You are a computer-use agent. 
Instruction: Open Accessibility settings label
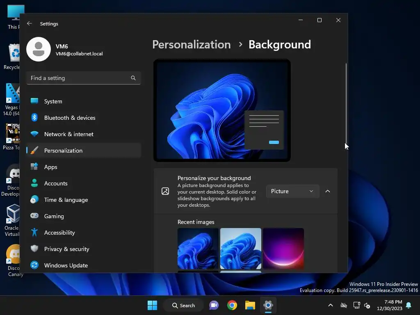pos(59,233)
